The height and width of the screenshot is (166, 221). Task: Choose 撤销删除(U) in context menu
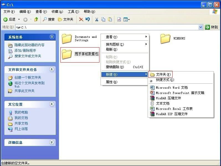(x=125, y=67)
